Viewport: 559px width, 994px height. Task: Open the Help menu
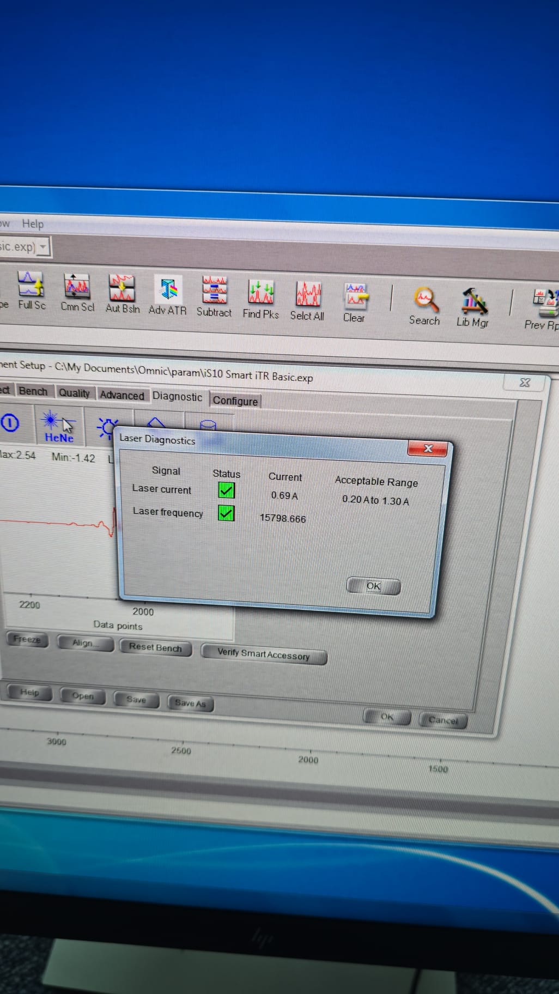[x=33, y=223]
